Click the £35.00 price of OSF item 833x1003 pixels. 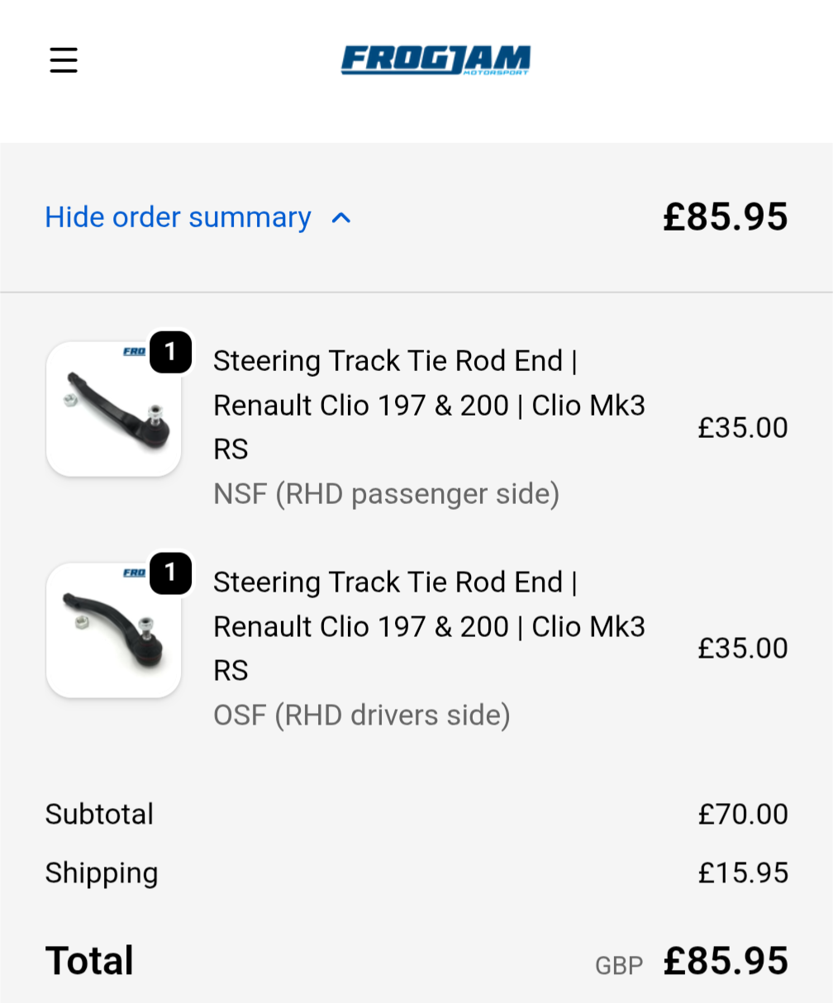(x=742, y=649)
